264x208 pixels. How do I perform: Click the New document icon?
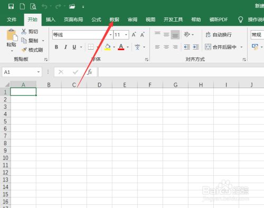pyautogui.click(x=22, y=7)
